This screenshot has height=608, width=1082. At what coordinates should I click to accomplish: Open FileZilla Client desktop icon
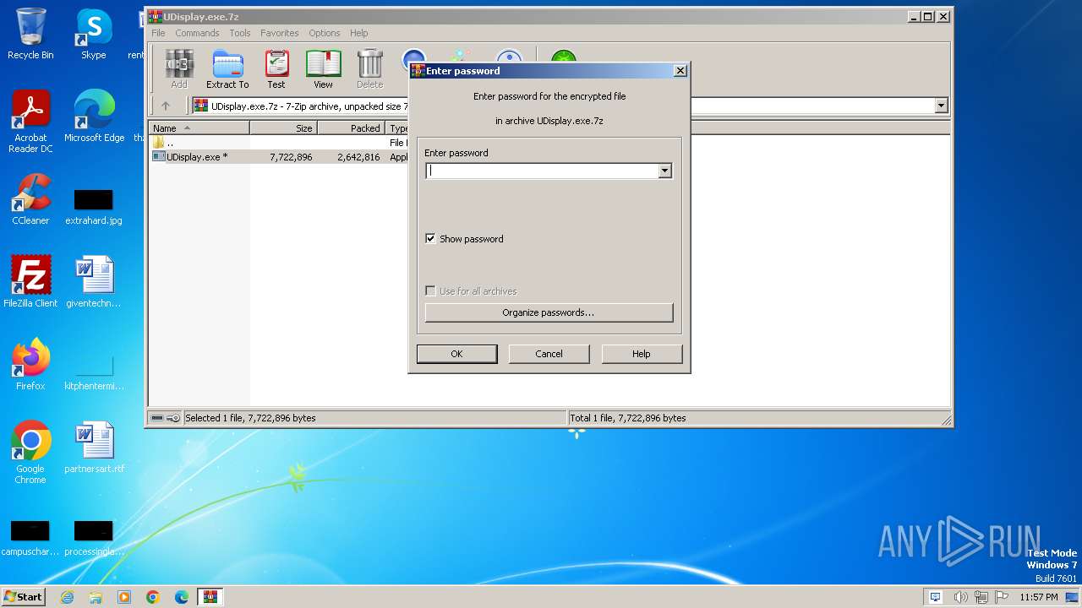tap(30, 282)
